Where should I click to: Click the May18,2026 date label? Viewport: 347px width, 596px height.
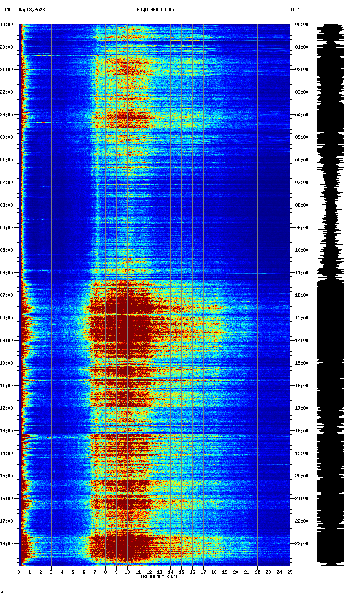[32, 10]
